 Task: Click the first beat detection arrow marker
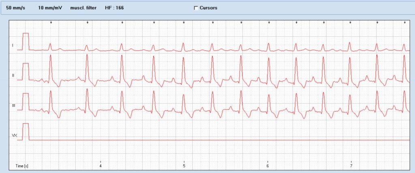click(51, 22)
